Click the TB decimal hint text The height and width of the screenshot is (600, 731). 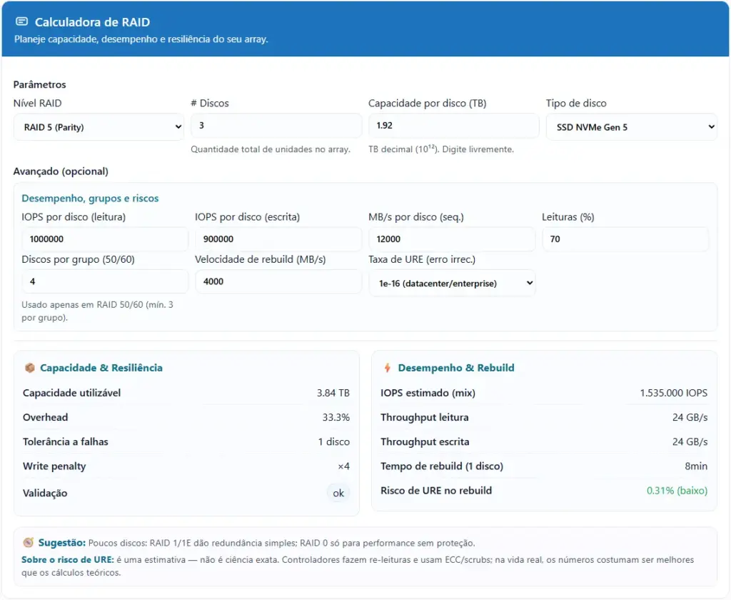click(x=441, y=149)
